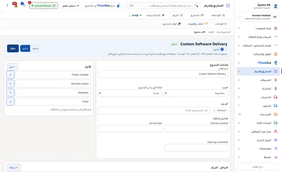The image size is (282, 172).
Task: Open Purchases truck icon in sidebar
Action: click(x=276, y=97)
